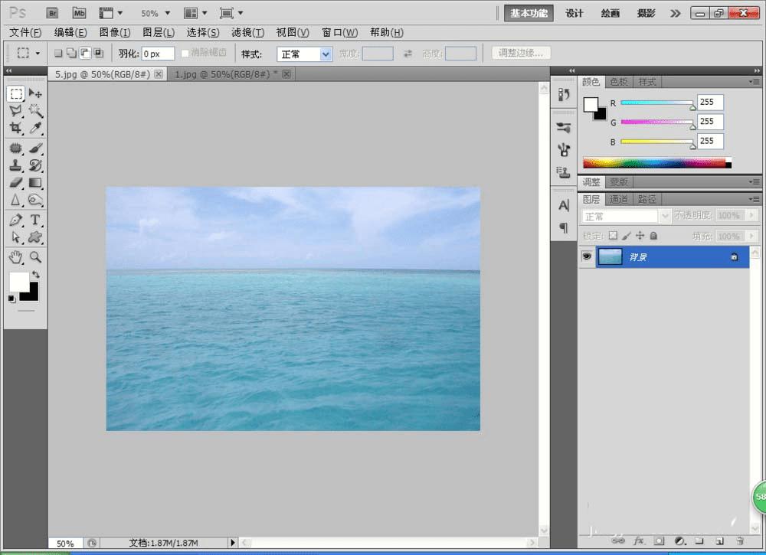Choose the Horizontal Type tool

click(35, 220)
